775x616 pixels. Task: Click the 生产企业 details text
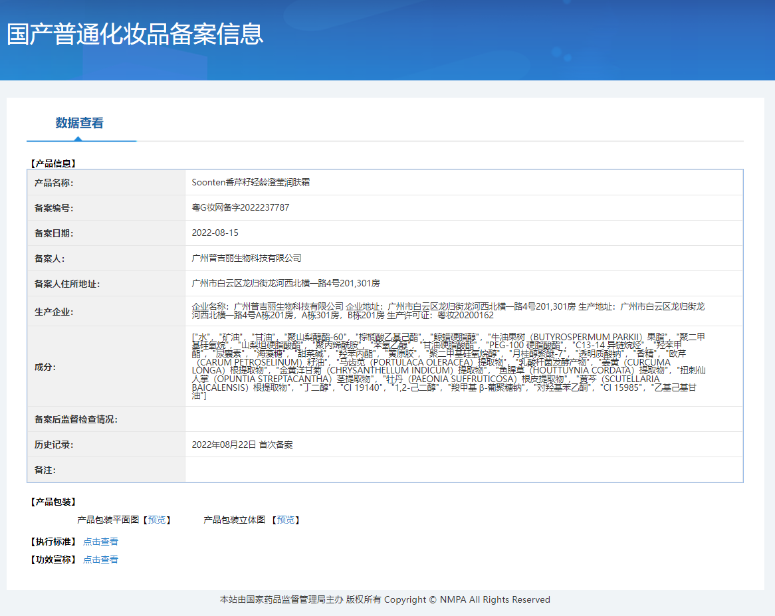(x=447, y=311)
